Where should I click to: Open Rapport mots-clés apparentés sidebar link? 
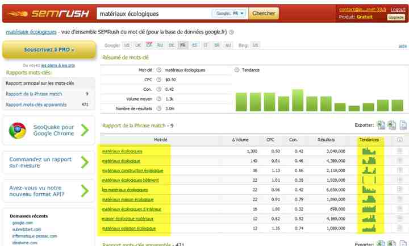click(x=36, y=105)
